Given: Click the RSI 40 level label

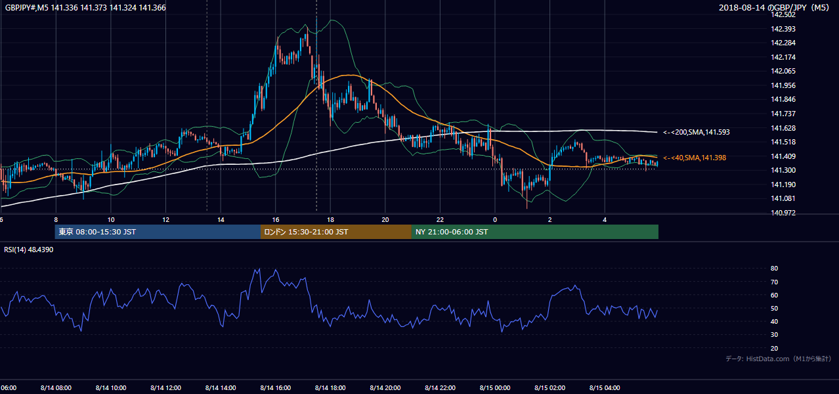Looking at the screenshot, I should coord(774,321).
